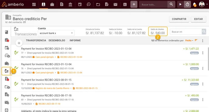Open list options three-dot menu beside sort
This screenshot has height=112, width=209.
coord(203,41)
